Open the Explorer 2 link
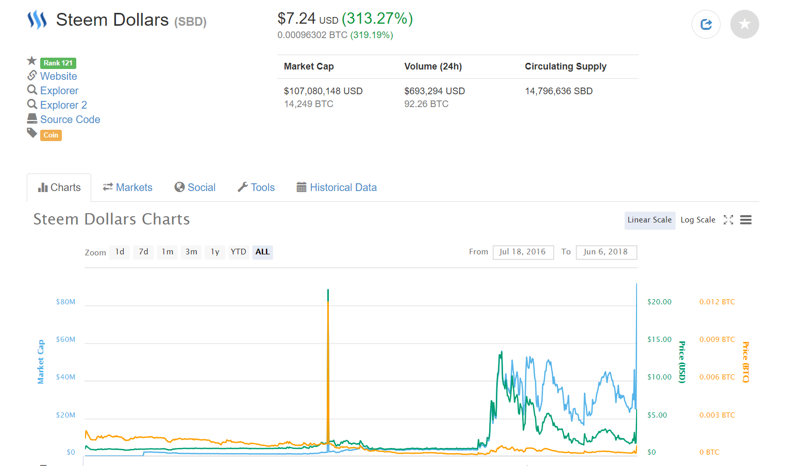The height and width of the screenshot is (466, 786). (x=63, y=105)
